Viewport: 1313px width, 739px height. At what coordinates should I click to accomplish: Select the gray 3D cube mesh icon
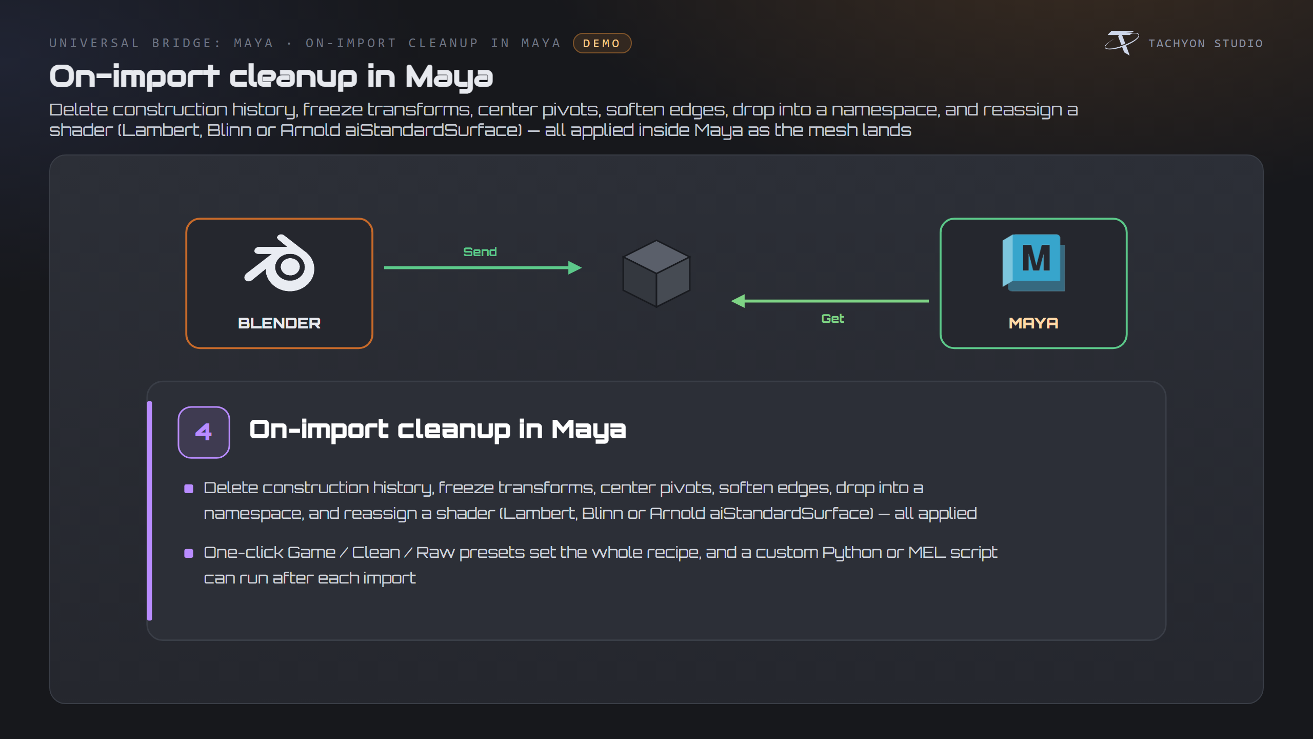[x=656, y=274]
